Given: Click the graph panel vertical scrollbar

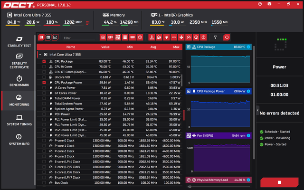Looking at the screenshot, I should 254,103.
